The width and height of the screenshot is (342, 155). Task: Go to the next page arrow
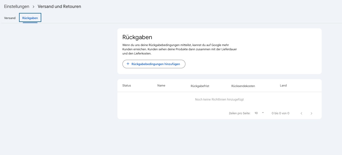click(x=311, y=113)
